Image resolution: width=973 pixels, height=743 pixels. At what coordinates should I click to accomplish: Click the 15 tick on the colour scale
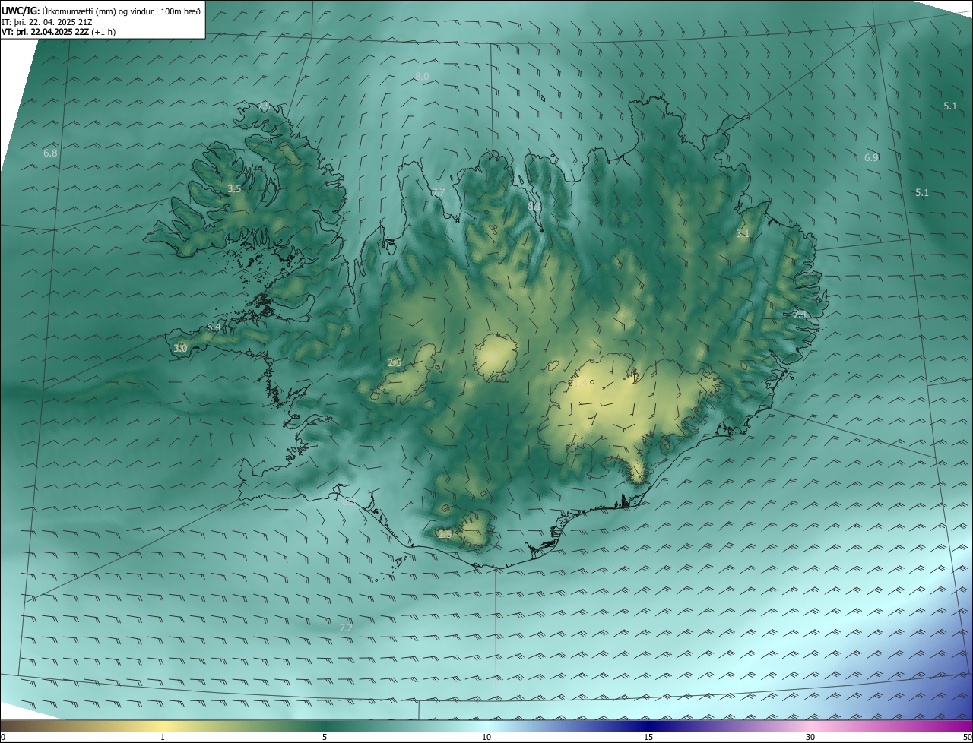point(648,737)
